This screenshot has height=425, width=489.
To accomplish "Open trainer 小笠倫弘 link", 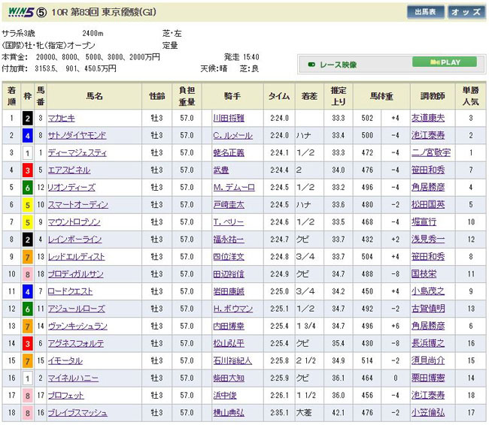I will pos(427,411).
